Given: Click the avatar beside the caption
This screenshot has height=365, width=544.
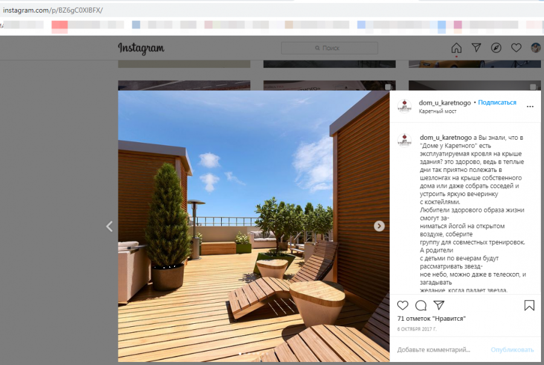Looking at the screenshot, I should click(x=404, y=140).
